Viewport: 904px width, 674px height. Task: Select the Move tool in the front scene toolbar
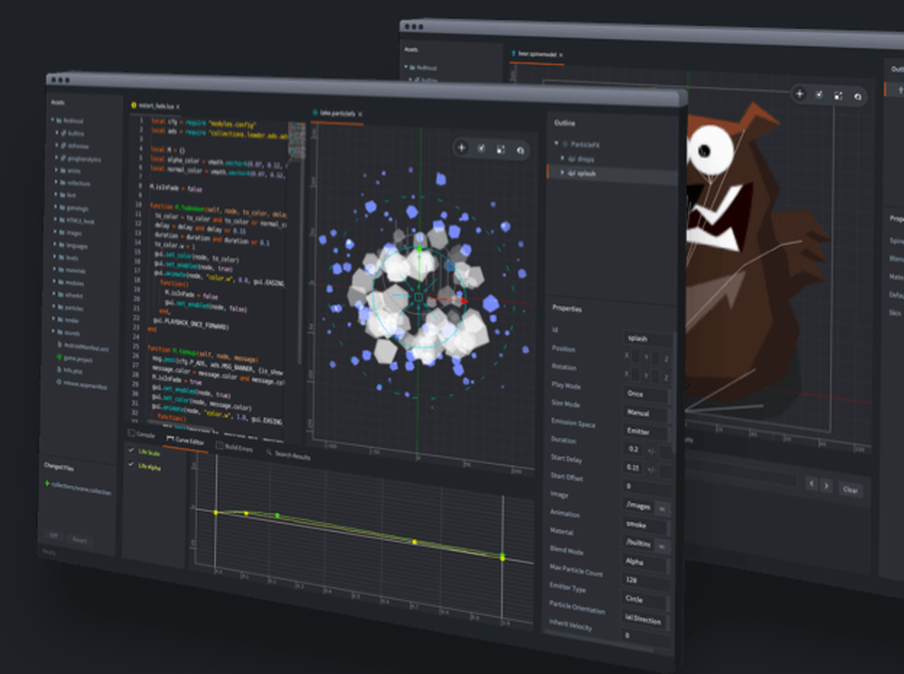[461, 147]
